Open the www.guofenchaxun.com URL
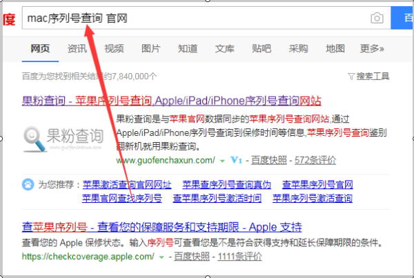 pyautogui.click(x=166, y=160)
